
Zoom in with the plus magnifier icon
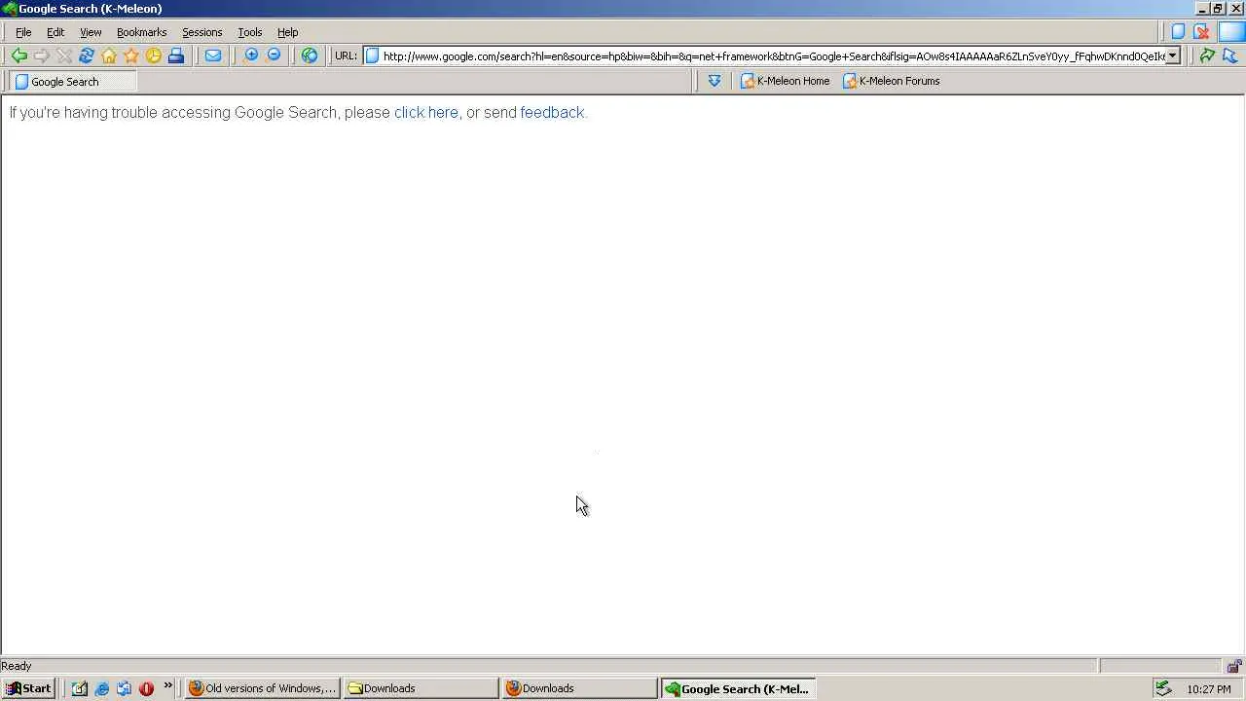251,55
